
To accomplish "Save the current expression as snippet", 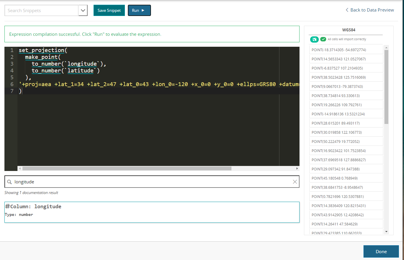I will 109,10.
